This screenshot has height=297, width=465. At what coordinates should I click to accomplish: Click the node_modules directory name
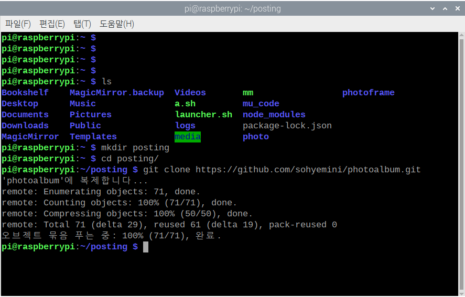[274, 115]
